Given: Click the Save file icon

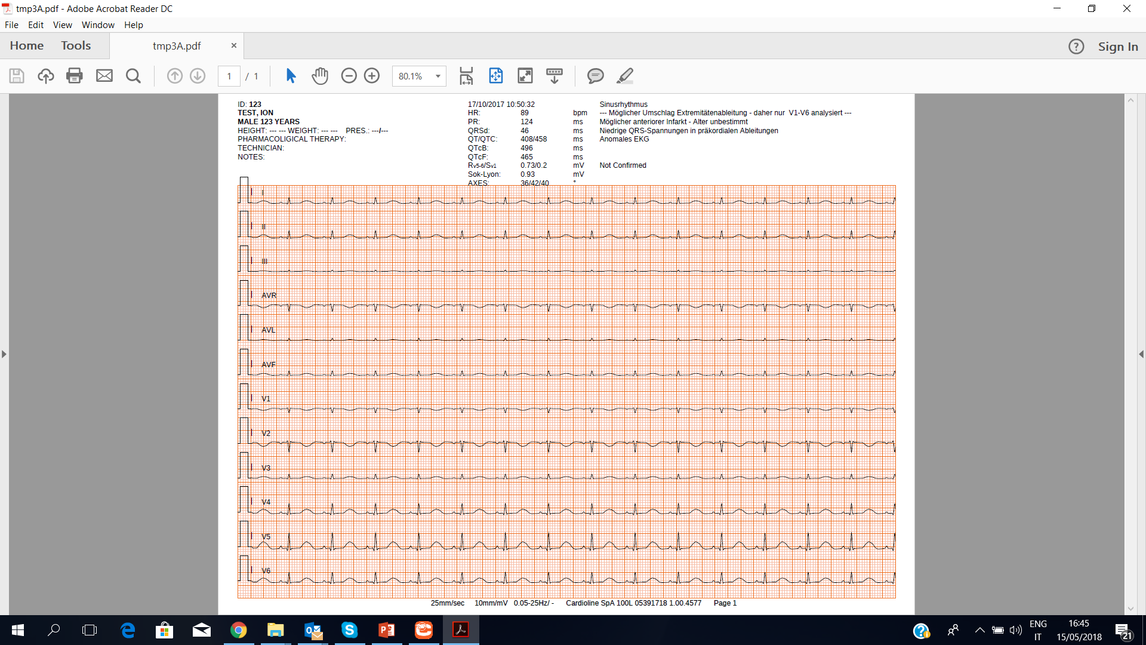Looking at the screenshot, I should pyautogui.click(x=17, y=76).
